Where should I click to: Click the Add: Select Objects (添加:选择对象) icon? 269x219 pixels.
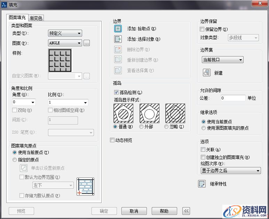click(118, 39)
